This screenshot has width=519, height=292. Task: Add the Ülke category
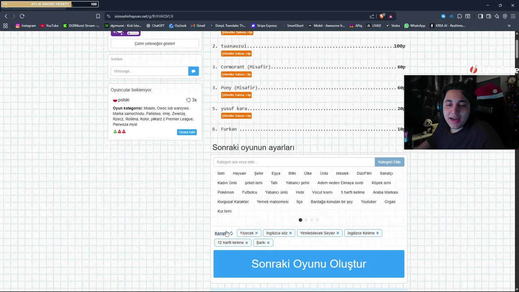[x=308, y=173]
